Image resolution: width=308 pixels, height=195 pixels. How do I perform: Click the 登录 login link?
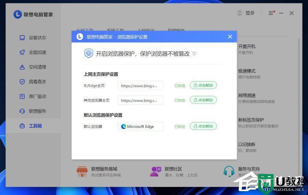point(250,13)
